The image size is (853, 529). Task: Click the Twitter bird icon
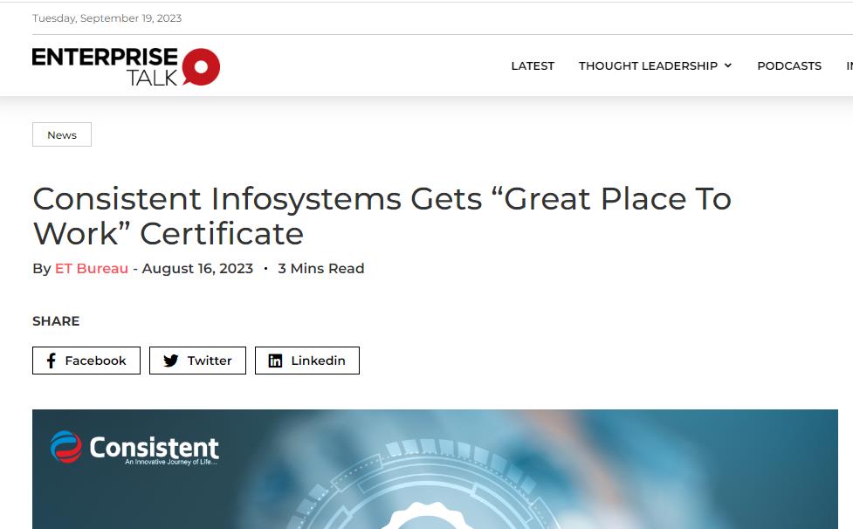171,361
